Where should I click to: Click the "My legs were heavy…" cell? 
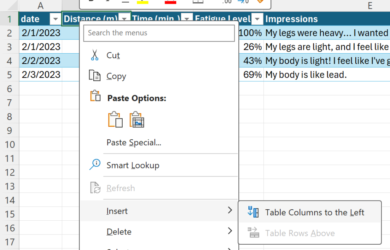point(327,33)
